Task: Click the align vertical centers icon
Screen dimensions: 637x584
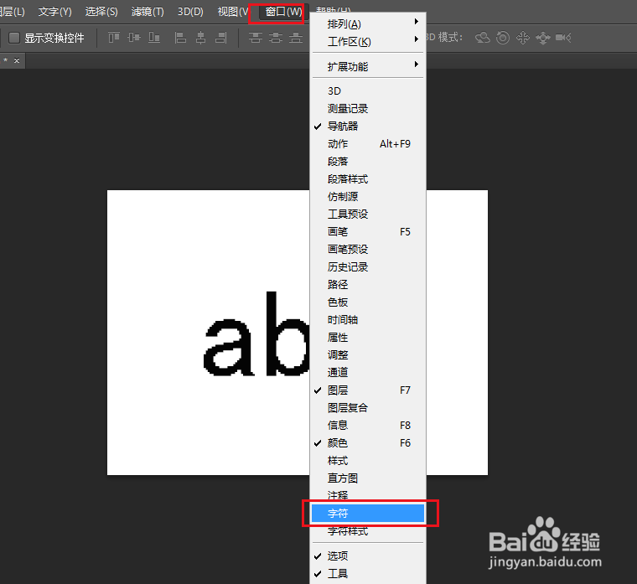Action: [133, 38]
